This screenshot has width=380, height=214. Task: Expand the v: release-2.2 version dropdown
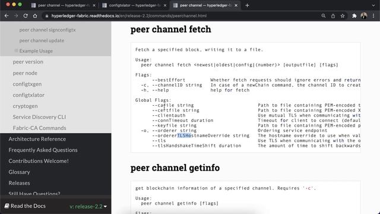(x=88, y=206)
